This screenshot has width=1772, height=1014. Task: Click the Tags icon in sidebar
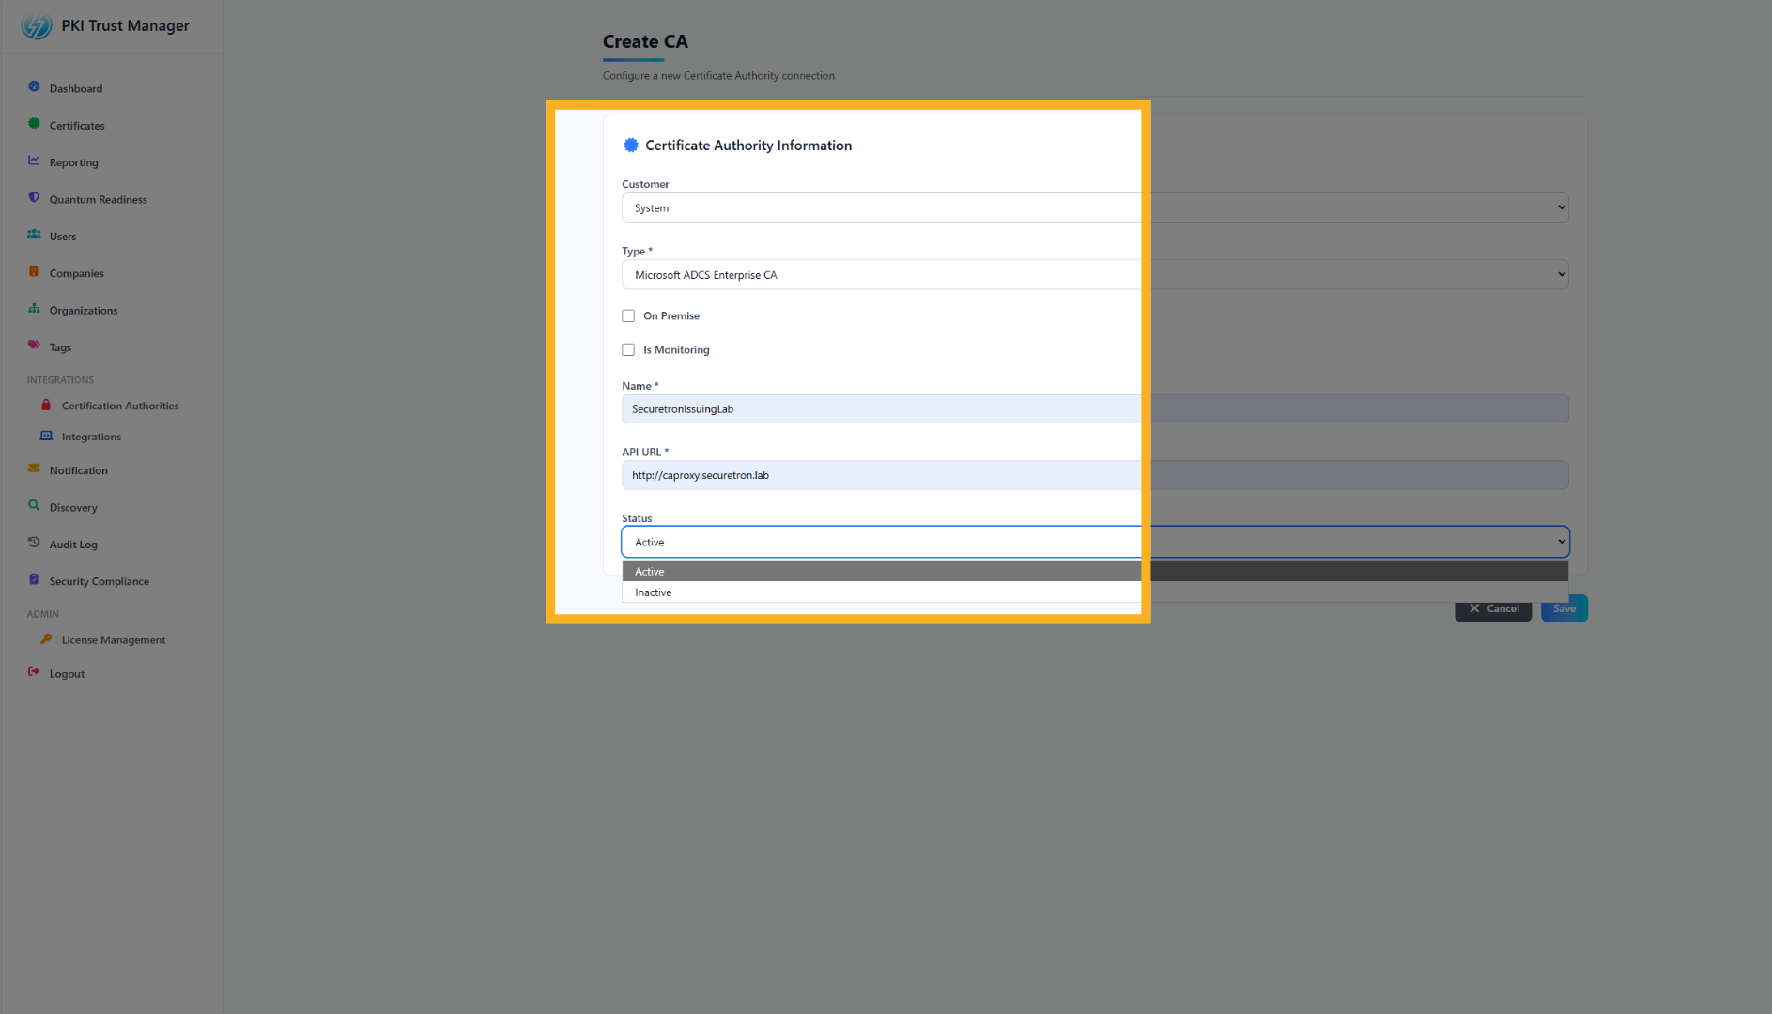click(34, 346)
